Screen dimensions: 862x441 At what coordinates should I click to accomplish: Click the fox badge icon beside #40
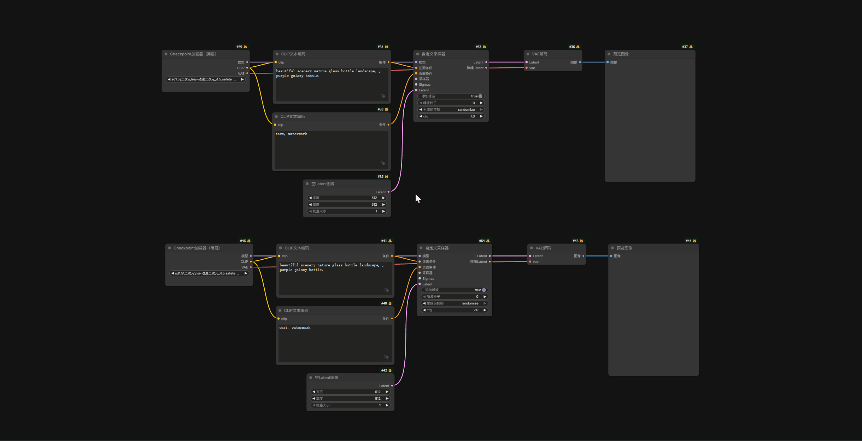point(390,303)
